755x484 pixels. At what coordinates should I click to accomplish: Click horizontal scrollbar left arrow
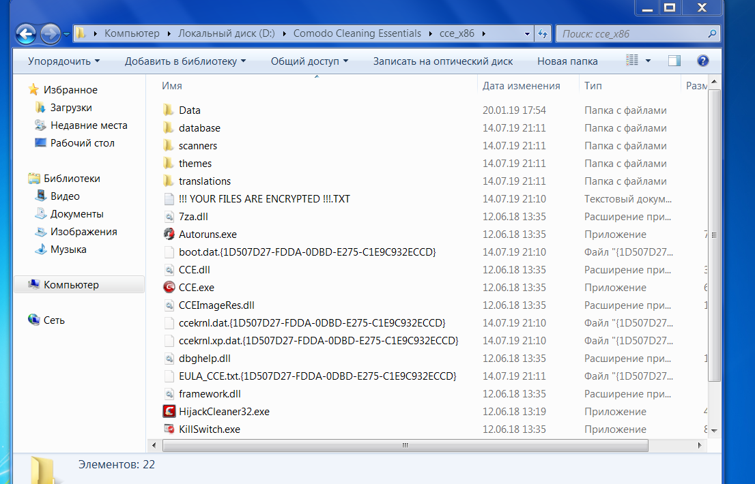154,446
